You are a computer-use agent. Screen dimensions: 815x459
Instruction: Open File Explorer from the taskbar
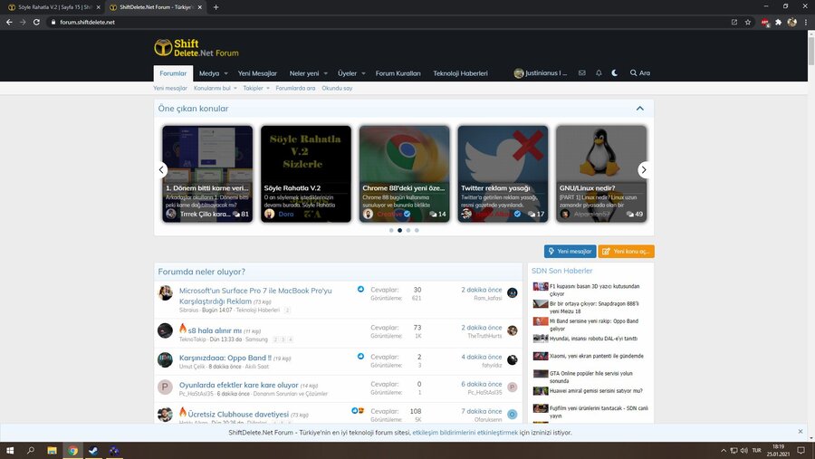52,451
